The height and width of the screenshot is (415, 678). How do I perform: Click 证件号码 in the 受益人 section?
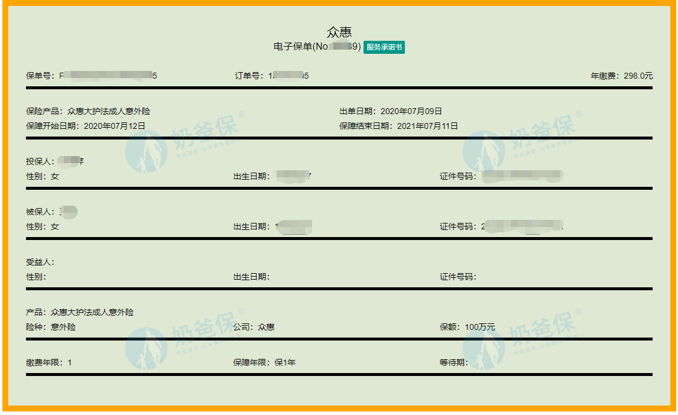point(458,277)
